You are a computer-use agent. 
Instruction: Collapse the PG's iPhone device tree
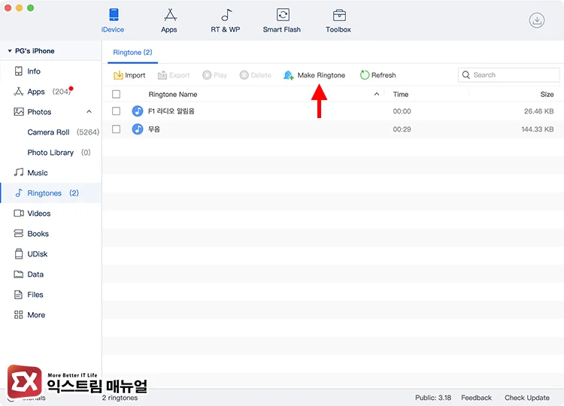click(9, 51)
